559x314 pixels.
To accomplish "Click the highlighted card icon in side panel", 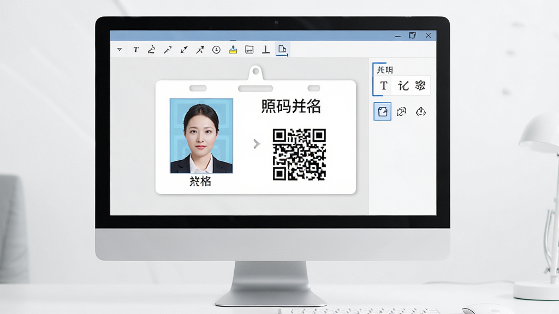I will (x=383, y=111).
